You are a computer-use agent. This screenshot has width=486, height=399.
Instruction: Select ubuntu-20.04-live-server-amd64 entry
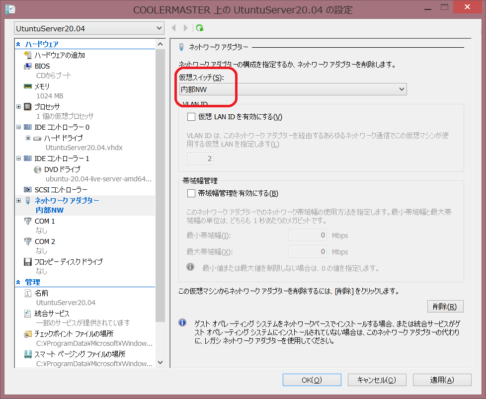tap(98, 179)
